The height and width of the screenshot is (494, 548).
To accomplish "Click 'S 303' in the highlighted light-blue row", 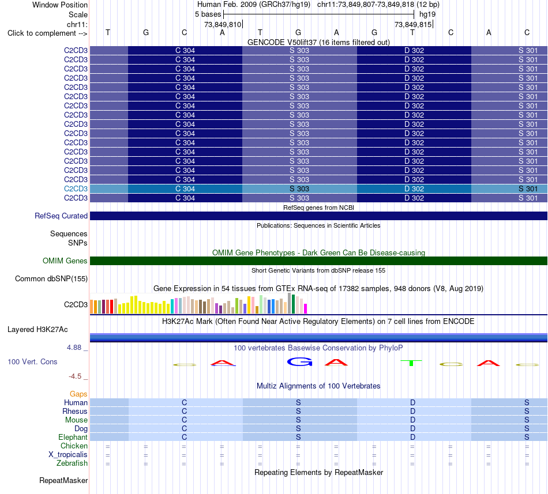I will click(x=299, y=189).
